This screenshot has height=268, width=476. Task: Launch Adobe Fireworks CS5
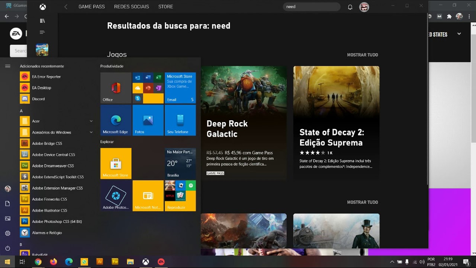[57, 200]
